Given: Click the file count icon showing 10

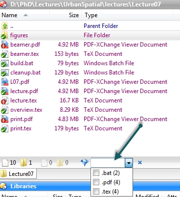Looking at the screenshot, I should (x=5, y=163).
